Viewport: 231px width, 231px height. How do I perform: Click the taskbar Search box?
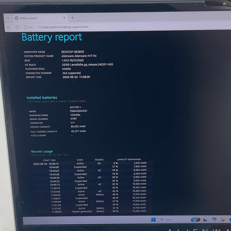coord(167,219)
